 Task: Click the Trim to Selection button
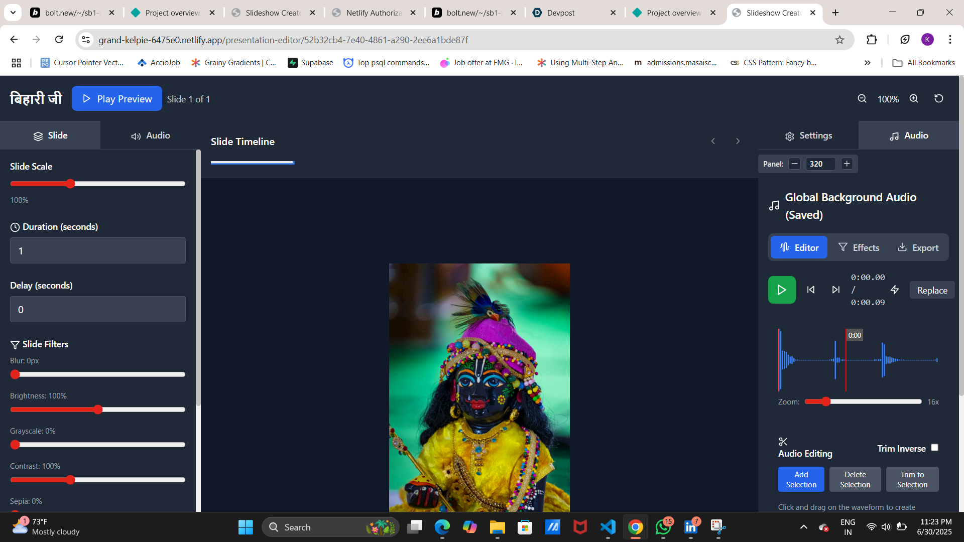(912, 479)
